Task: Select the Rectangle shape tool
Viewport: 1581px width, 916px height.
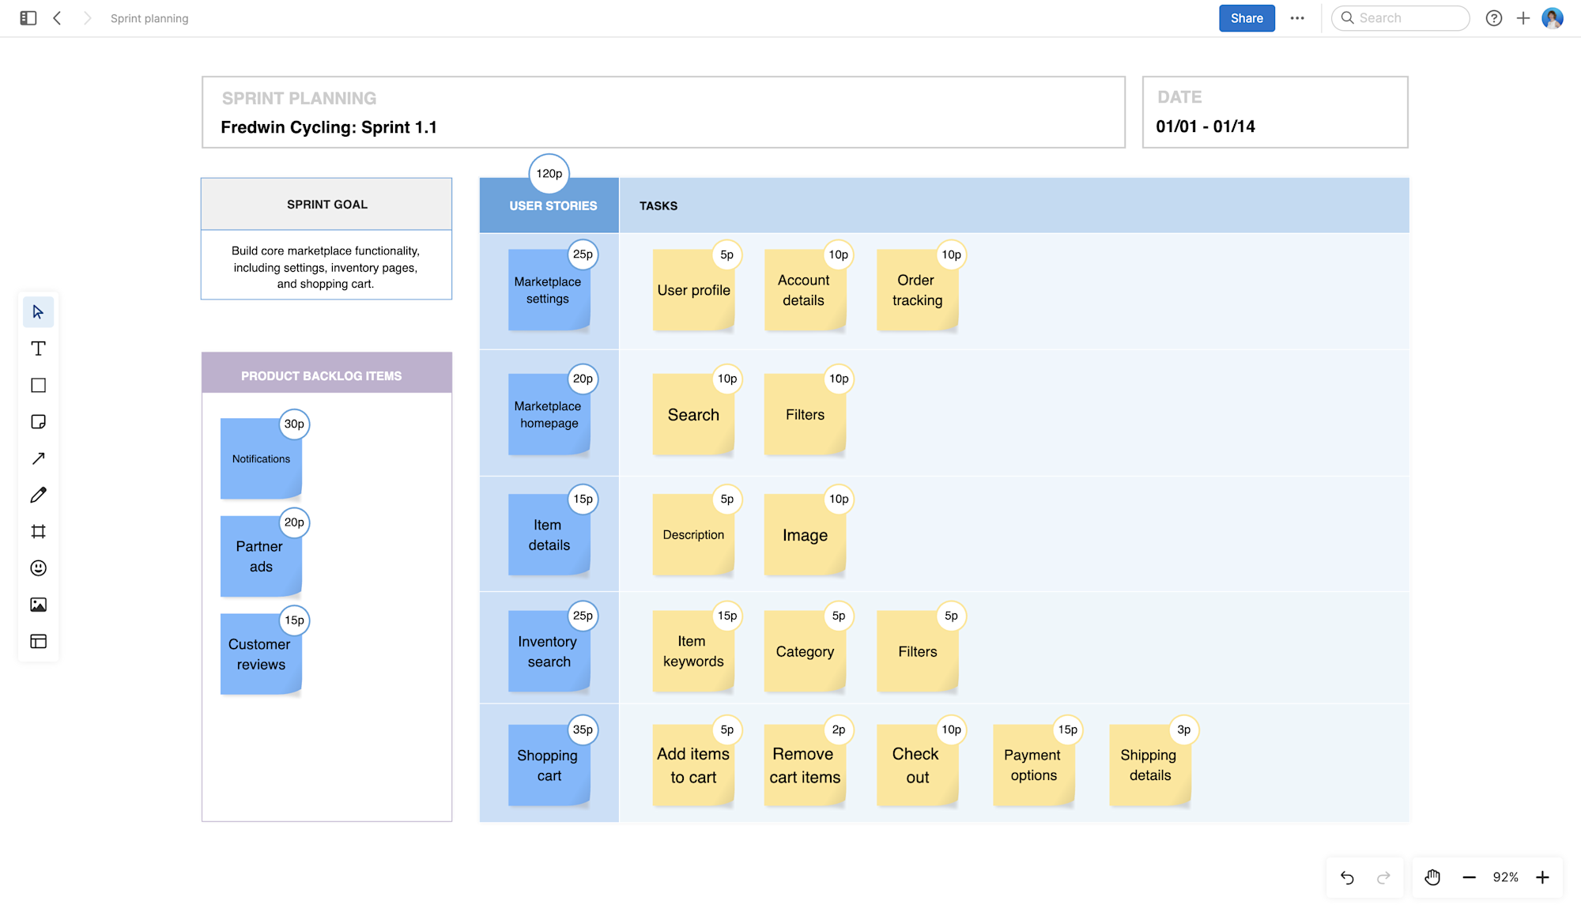Action: point(38,385)
